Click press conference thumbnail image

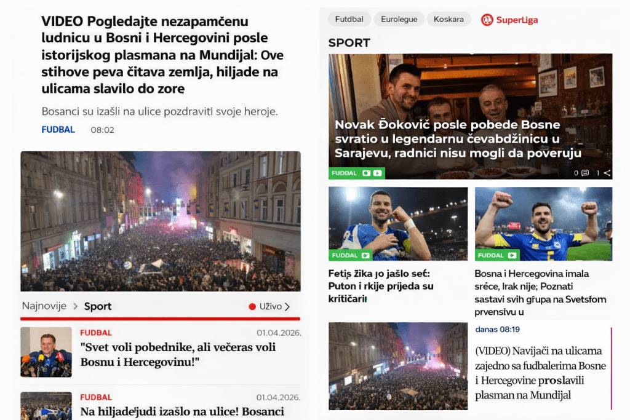pyautogui.click(x=46, y=352)
